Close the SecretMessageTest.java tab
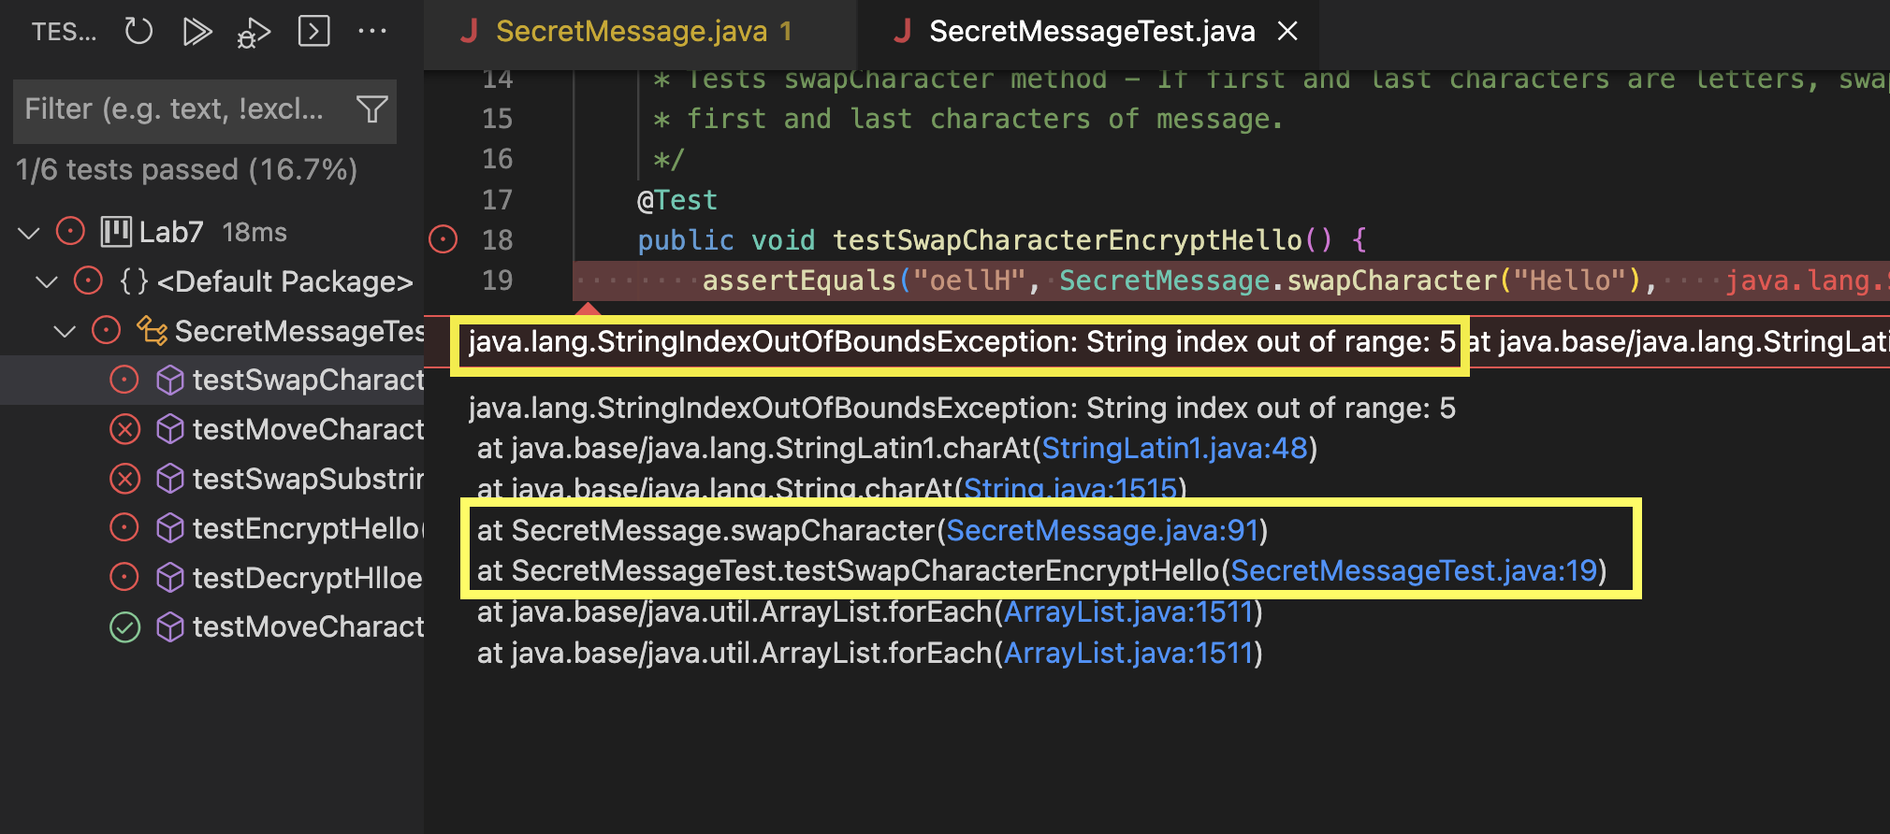1890x834 pixels. (x=1287, y=32)
